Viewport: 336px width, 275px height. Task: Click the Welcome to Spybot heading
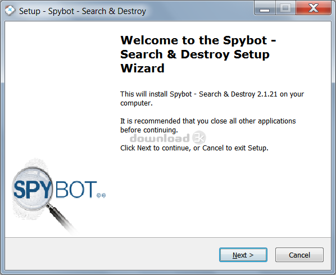coord(198,54)
